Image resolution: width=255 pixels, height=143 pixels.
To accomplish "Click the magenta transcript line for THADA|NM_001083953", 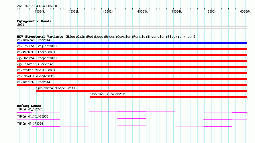I will [x=132, y=119].
